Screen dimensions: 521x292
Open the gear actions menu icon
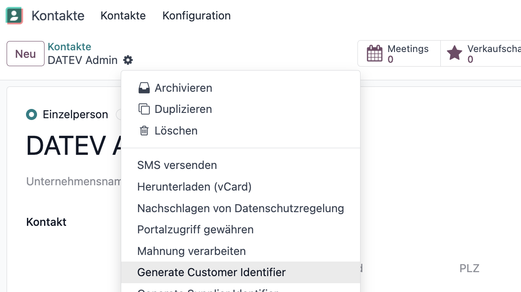128,60
